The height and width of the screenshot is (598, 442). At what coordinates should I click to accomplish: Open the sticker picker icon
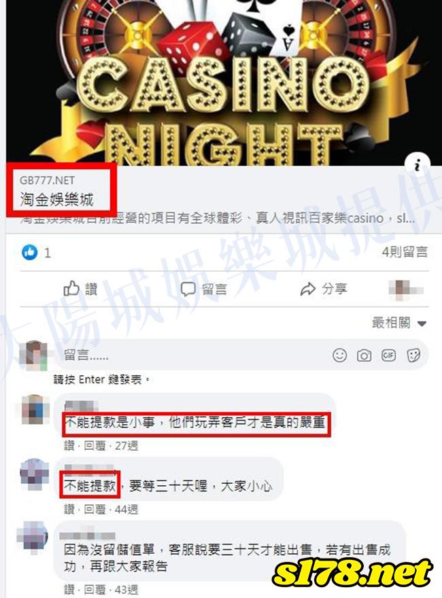pyautogui.click(x=413, y=355)
